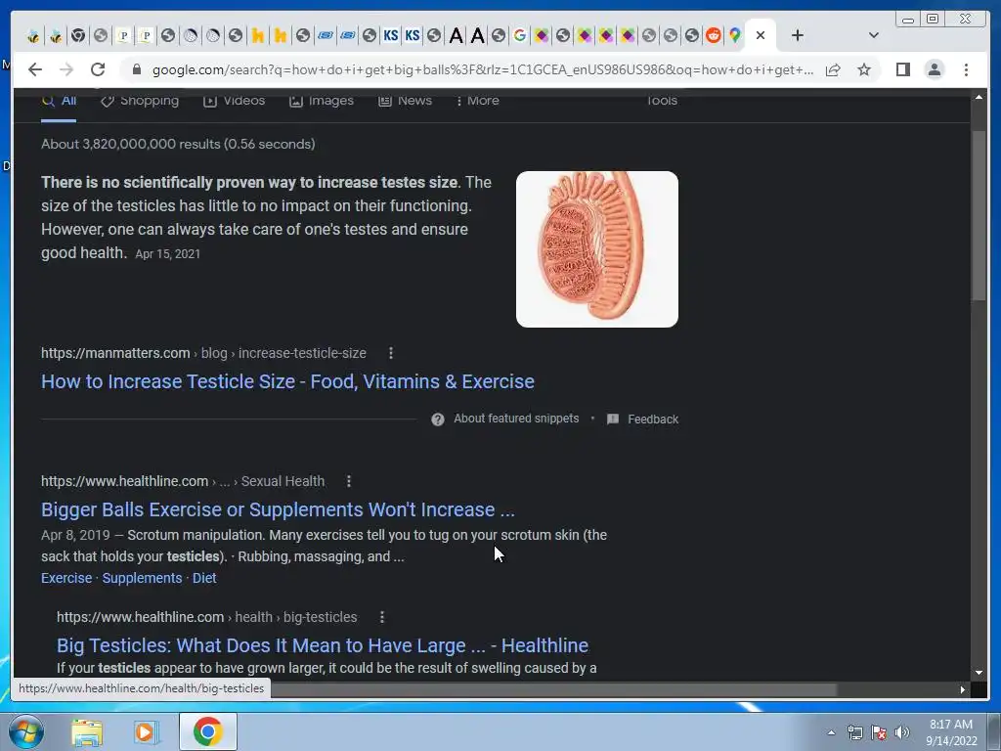
Task: Open the search Tools options
Action: 662,101
